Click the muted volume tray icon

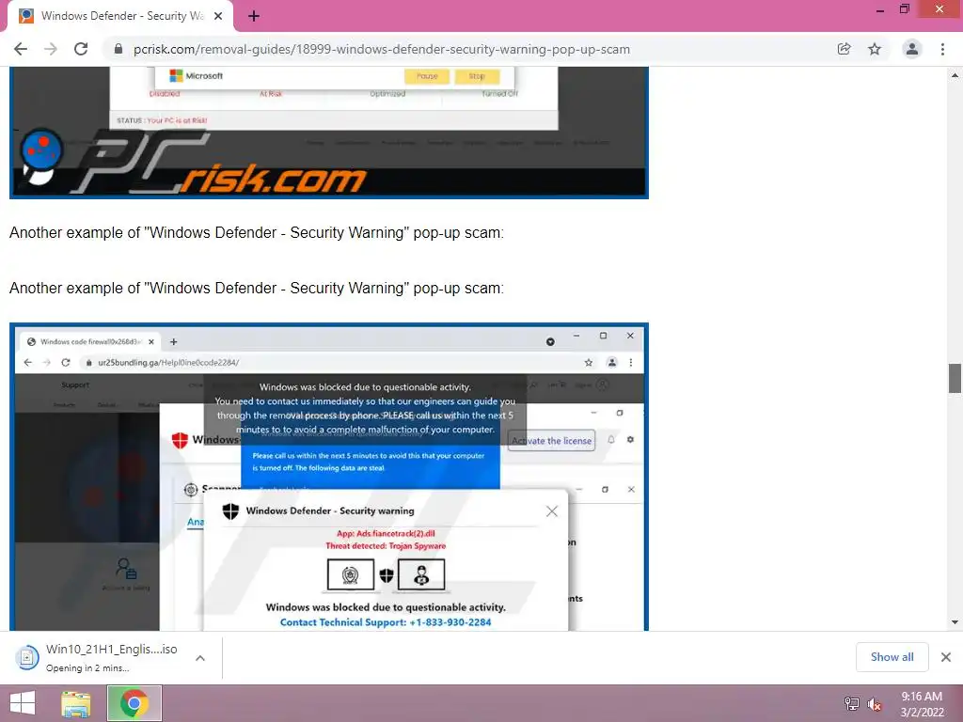pos(874,704)
